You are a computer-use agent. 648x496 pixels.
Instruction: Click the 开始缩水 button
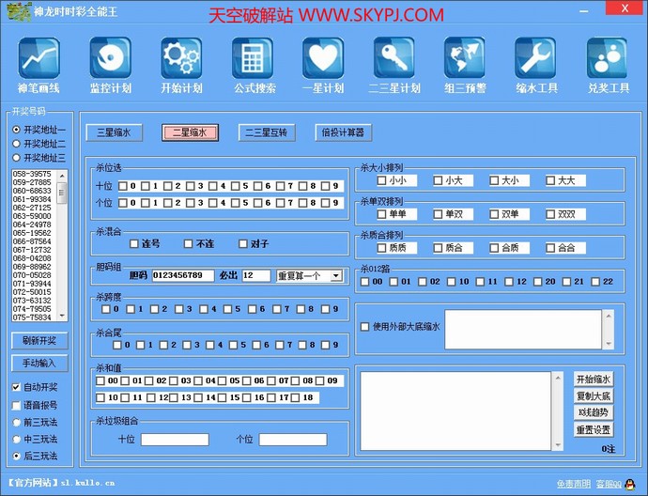coord(593,379)
